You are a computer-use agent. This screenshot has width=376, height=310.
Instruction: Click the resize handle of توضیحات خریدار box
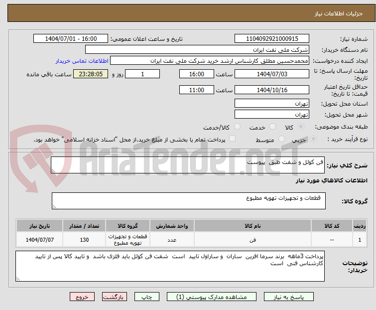(x=18, y=279)
